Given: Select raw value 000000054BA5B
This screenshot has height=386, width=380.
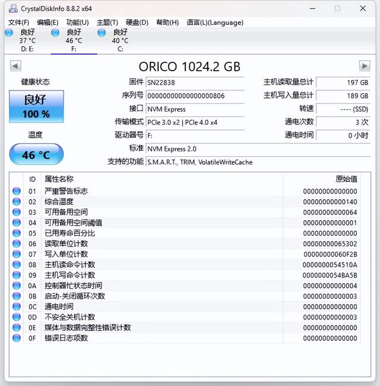Looking at the screenshot, I should click(x=330, y=275).
